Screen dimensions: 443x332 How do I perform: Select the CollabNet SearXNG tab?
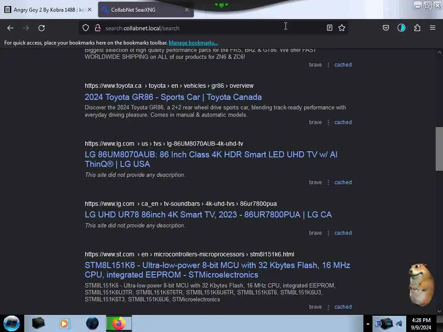146,10
